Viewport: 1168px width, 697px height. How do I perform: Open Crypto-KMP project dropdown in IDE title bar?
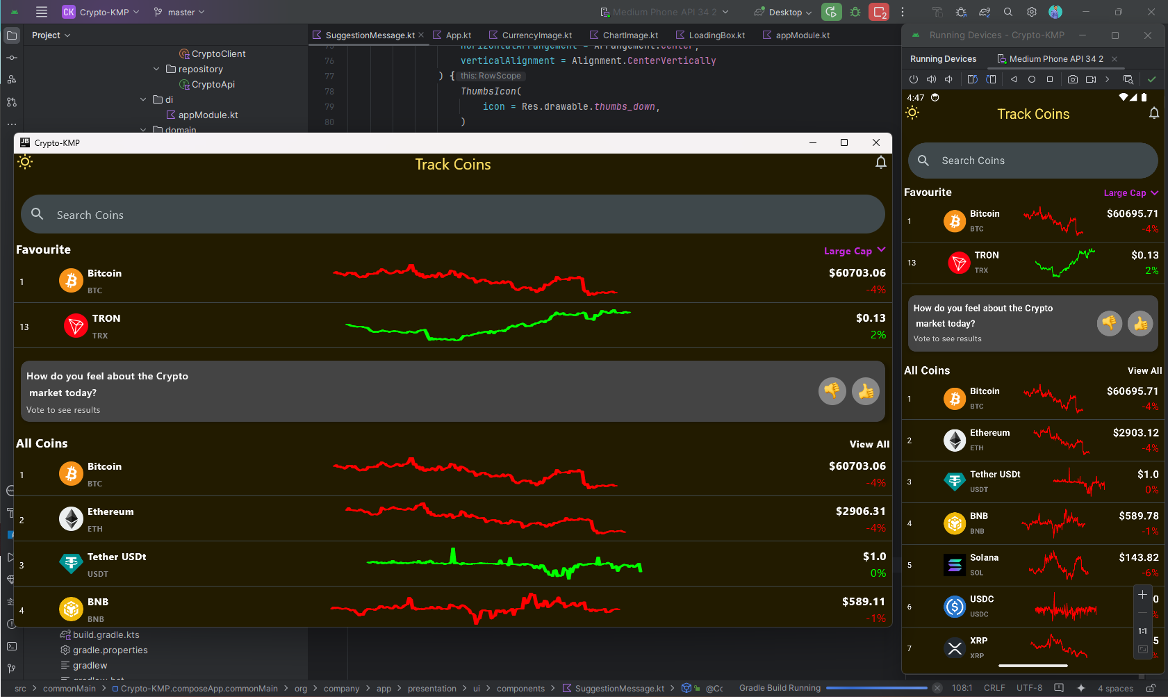(x=101, y=12)
